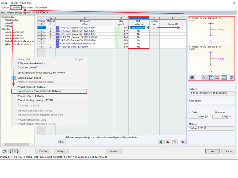Click the Hmotnosti value 7.649
238x178 pixels.
pyautogui.click(x=220, y=116)
